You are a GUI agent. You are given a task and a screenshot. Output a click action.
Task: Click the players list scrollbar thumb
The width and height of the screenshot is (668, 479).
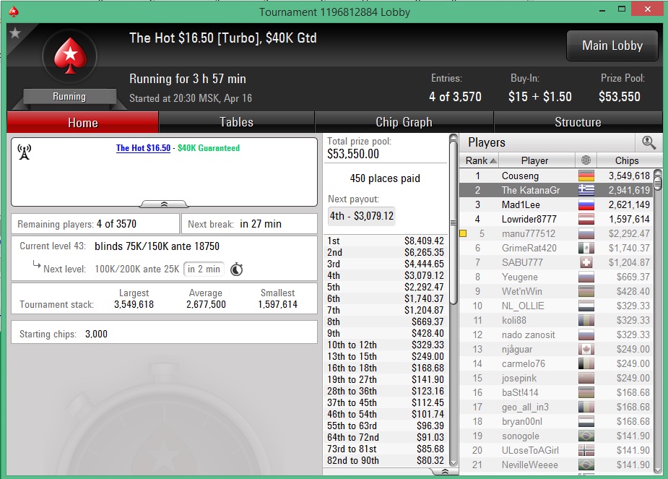coord(658,179)
